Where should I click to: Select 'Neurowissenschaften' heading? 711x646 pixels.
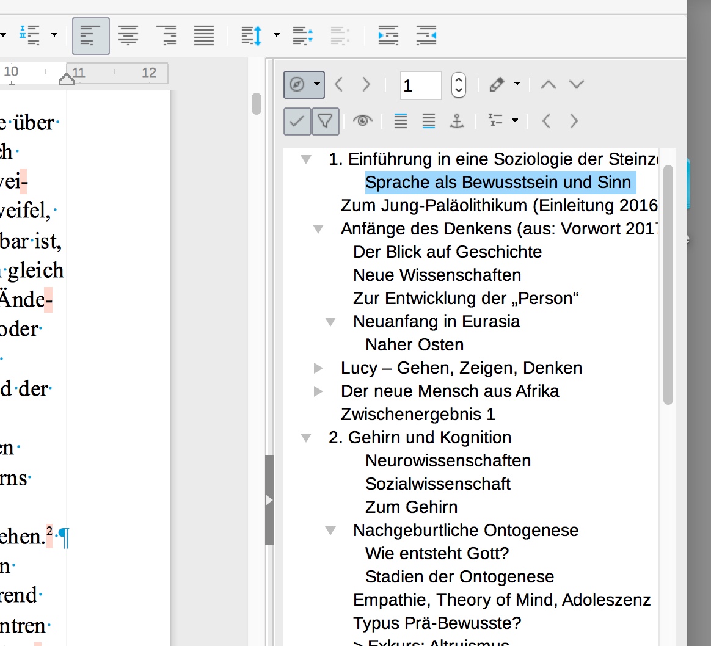(x=448, y=460)
